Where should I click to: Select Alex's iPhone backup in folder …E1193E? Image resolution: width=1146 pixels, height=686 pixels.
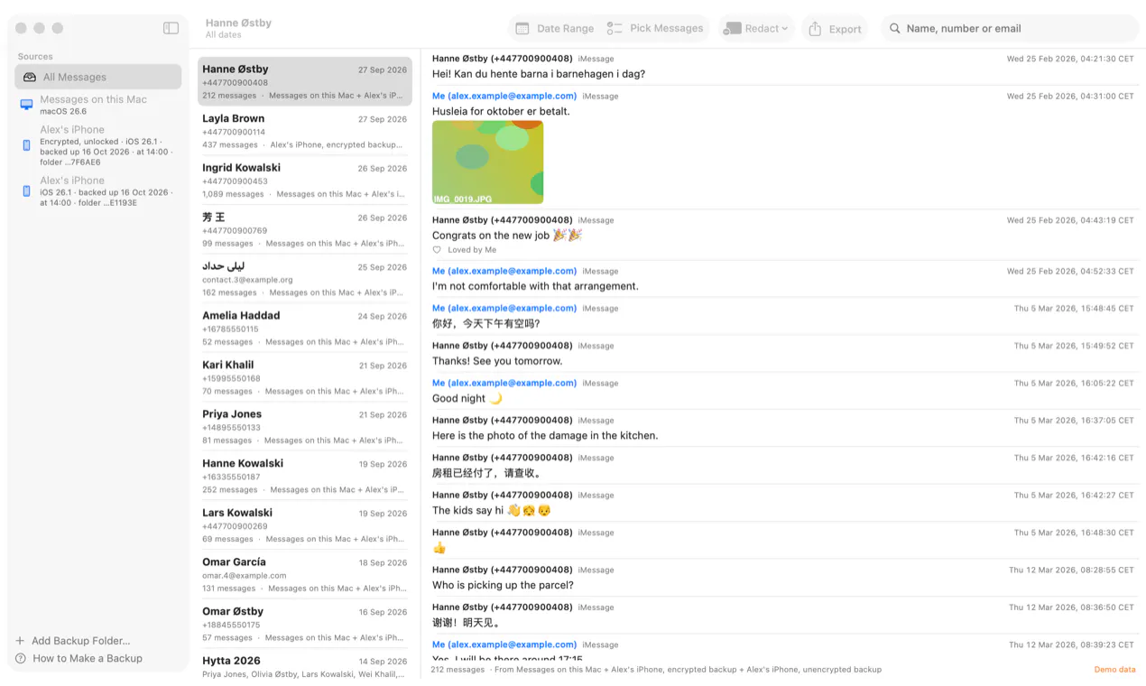click(x=98, y=191)
